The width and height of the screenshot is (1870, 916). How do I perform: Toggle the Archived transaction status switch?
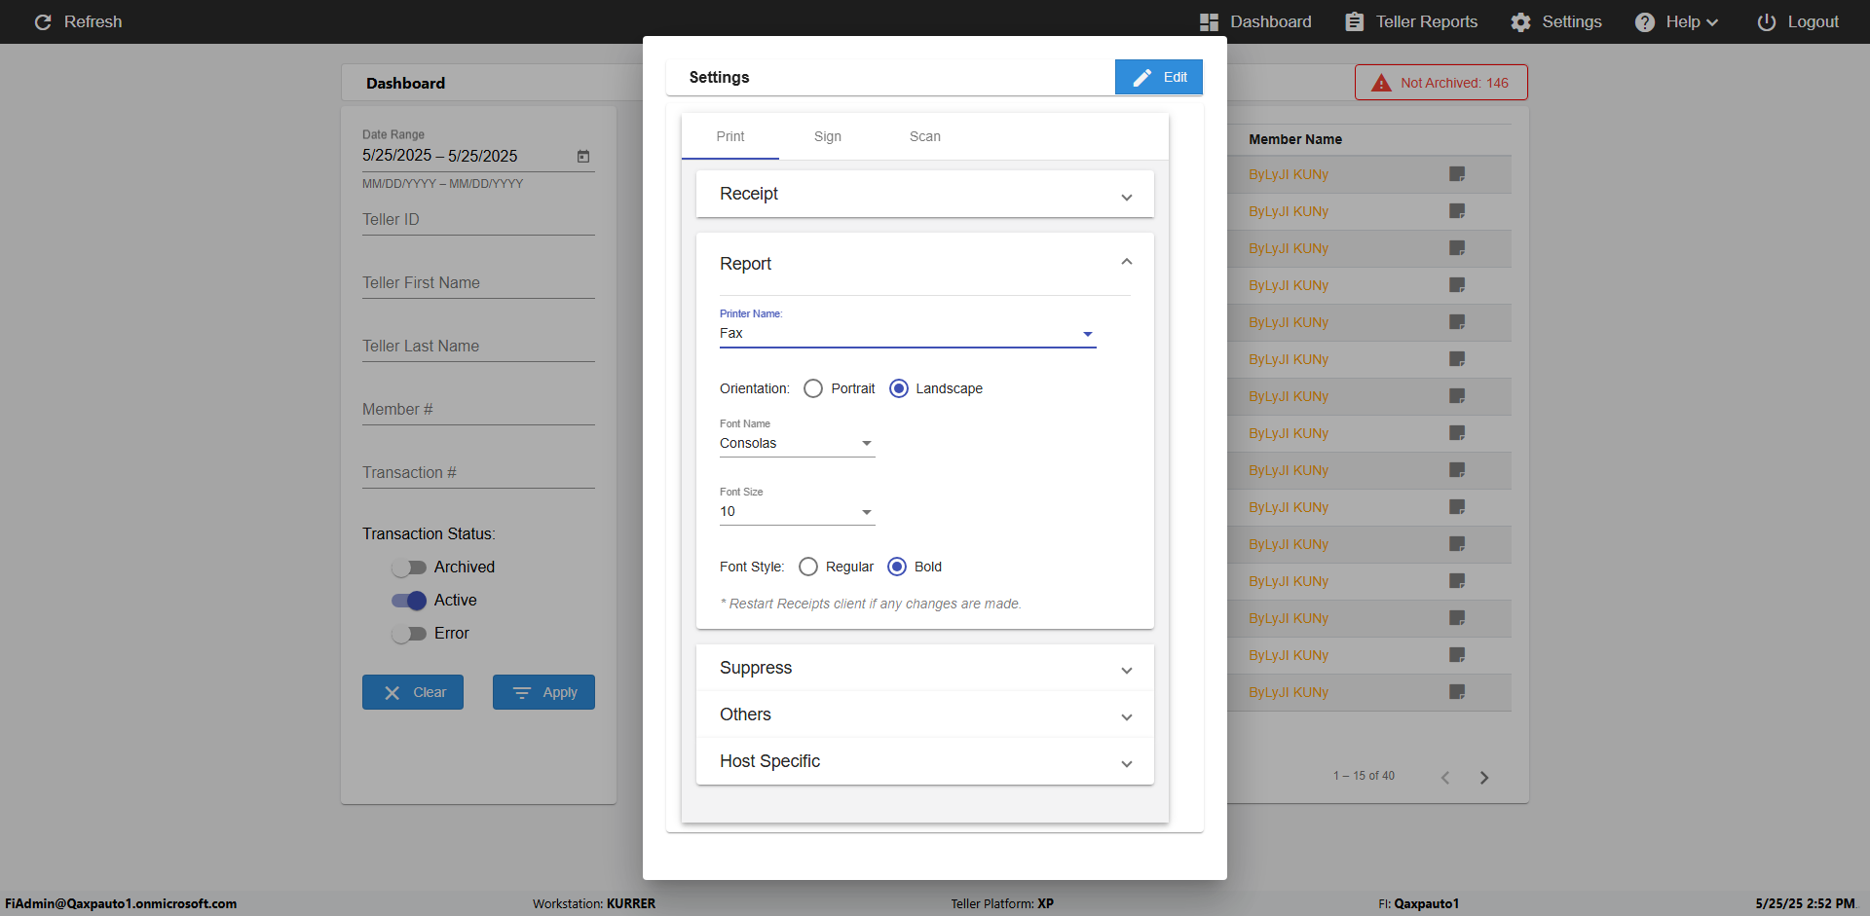(x=409, y=568)
